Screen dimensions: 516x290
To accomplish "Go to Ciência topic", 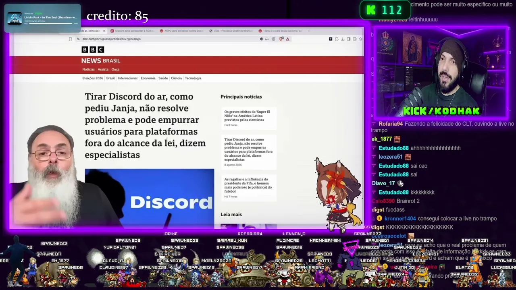I will click(176, 78).
